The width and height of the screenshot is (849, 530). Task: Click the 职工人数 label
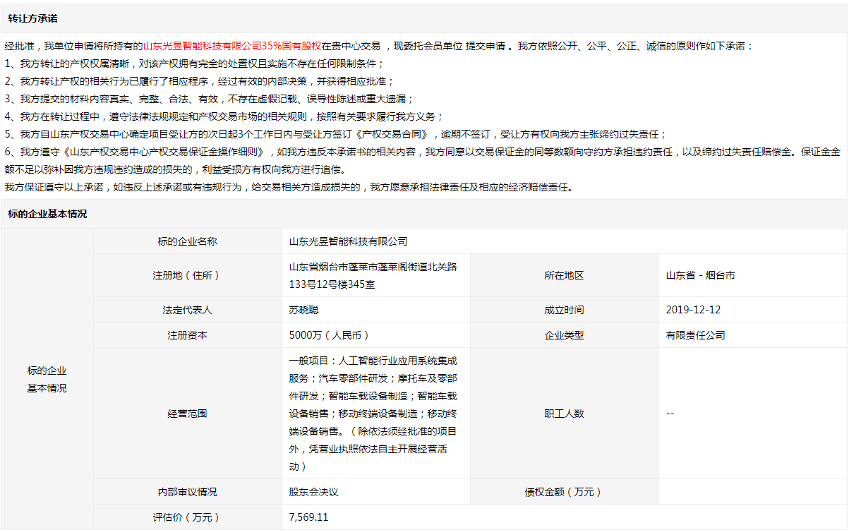pos(564,414)
